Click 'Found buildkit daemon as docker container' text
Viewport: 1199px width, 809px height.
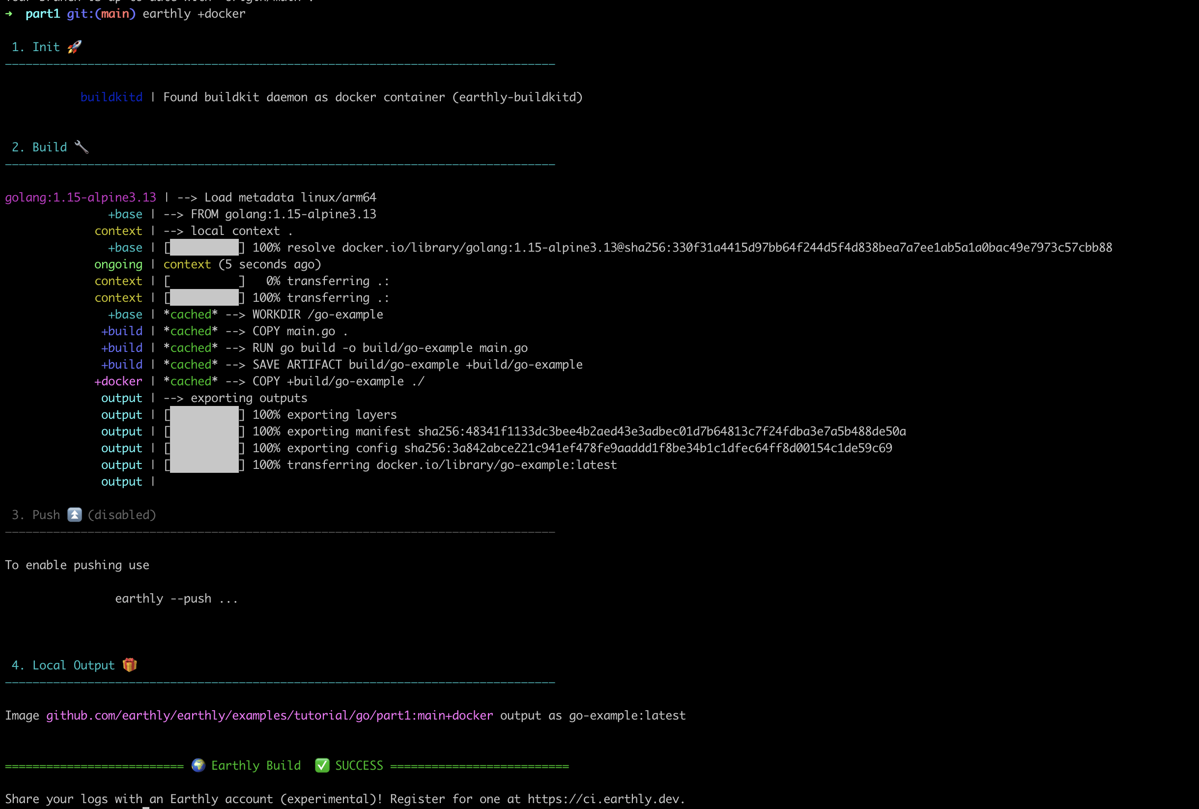point(304,97)
